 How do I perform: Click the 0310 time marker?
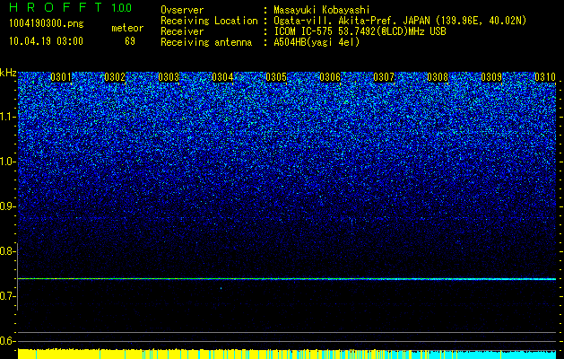tap(545, 77)
